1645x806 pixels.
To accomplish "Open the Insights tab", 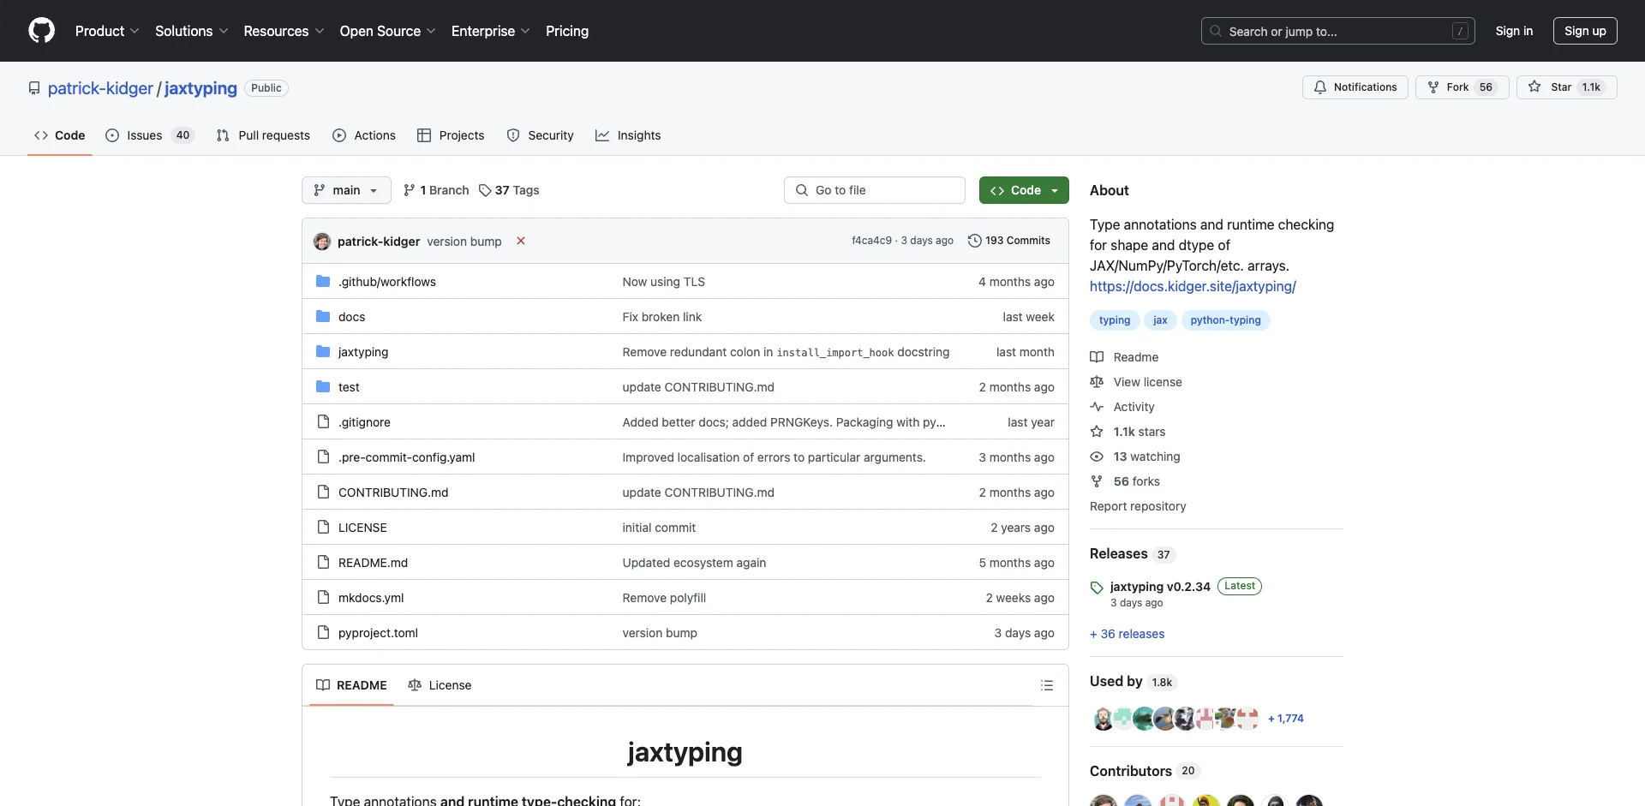I will [628, 135].
